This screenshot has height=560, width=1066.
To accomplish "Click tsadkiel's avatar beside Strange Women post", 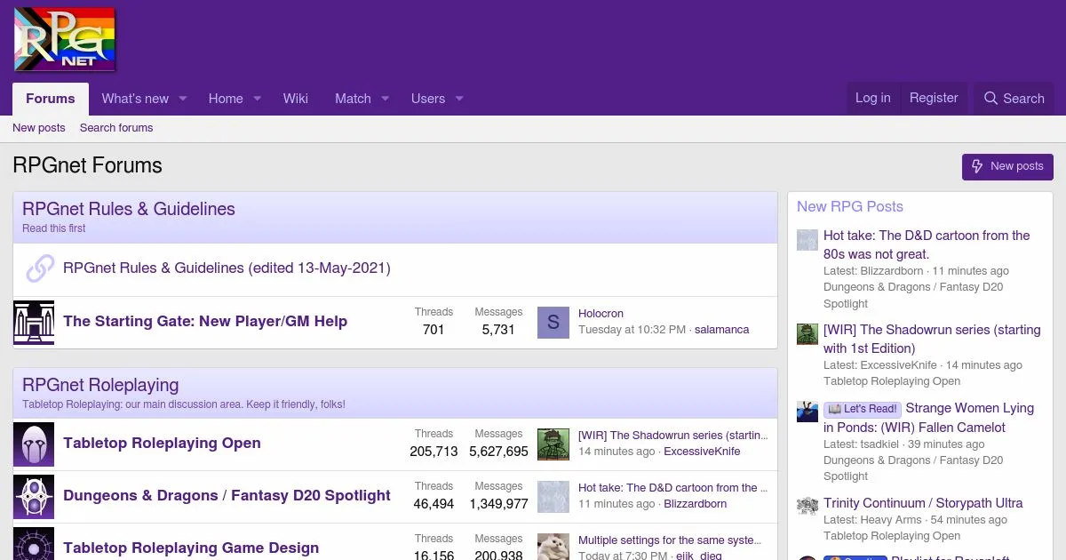I will (807, 412).
